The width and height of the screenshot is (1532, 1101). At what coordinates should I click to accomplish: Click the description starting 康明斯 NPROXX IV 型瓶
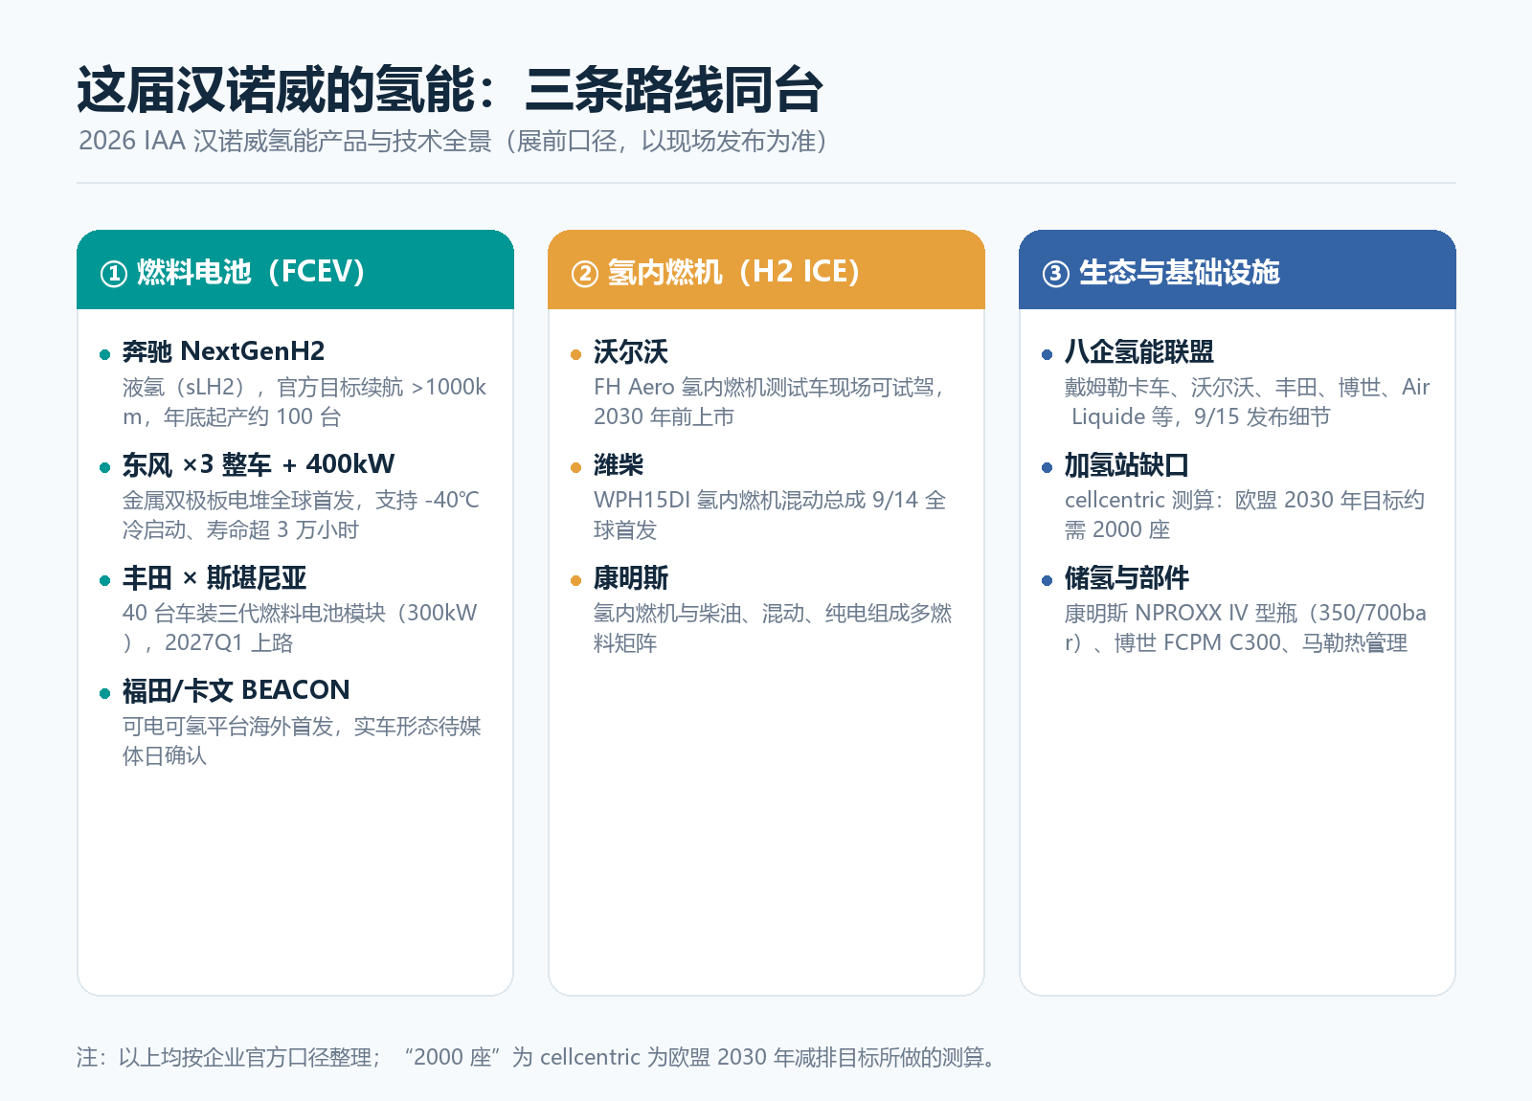1246,628
